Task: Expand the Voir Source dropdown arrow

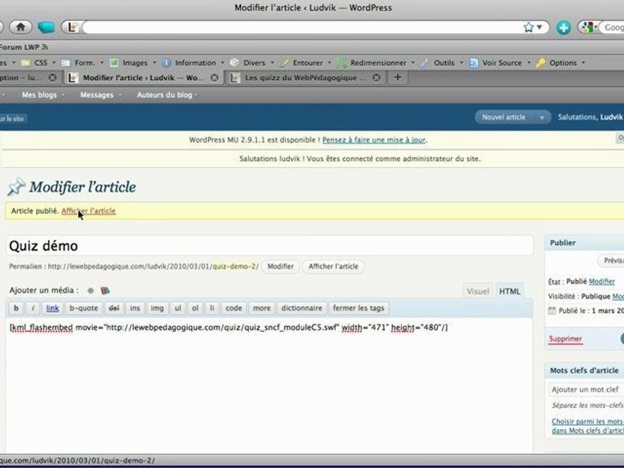Action: tap(529, 62)
